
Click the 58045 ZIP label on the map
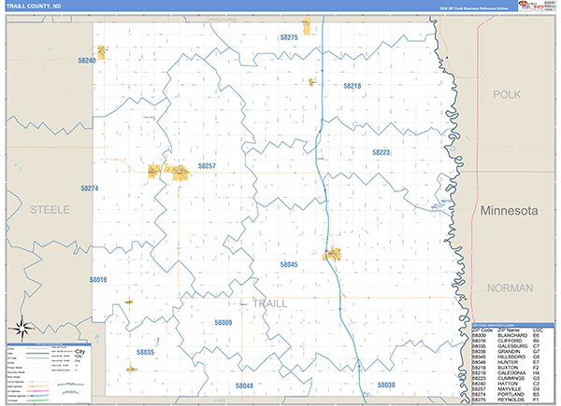(x=289, y=264)
